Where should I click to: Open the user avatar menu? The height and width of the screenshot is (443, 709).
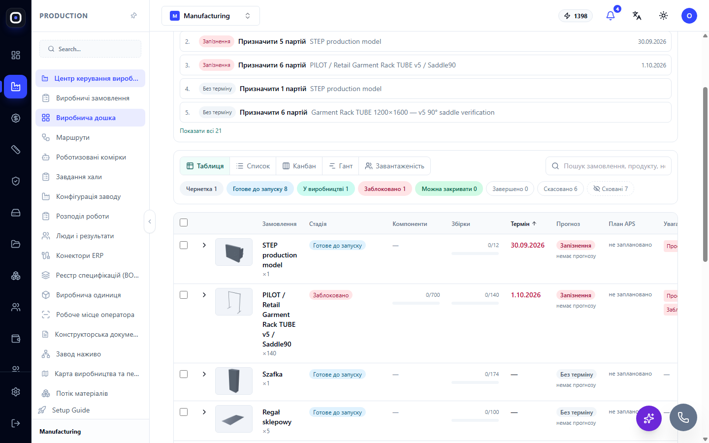click(x=689, y=16)
